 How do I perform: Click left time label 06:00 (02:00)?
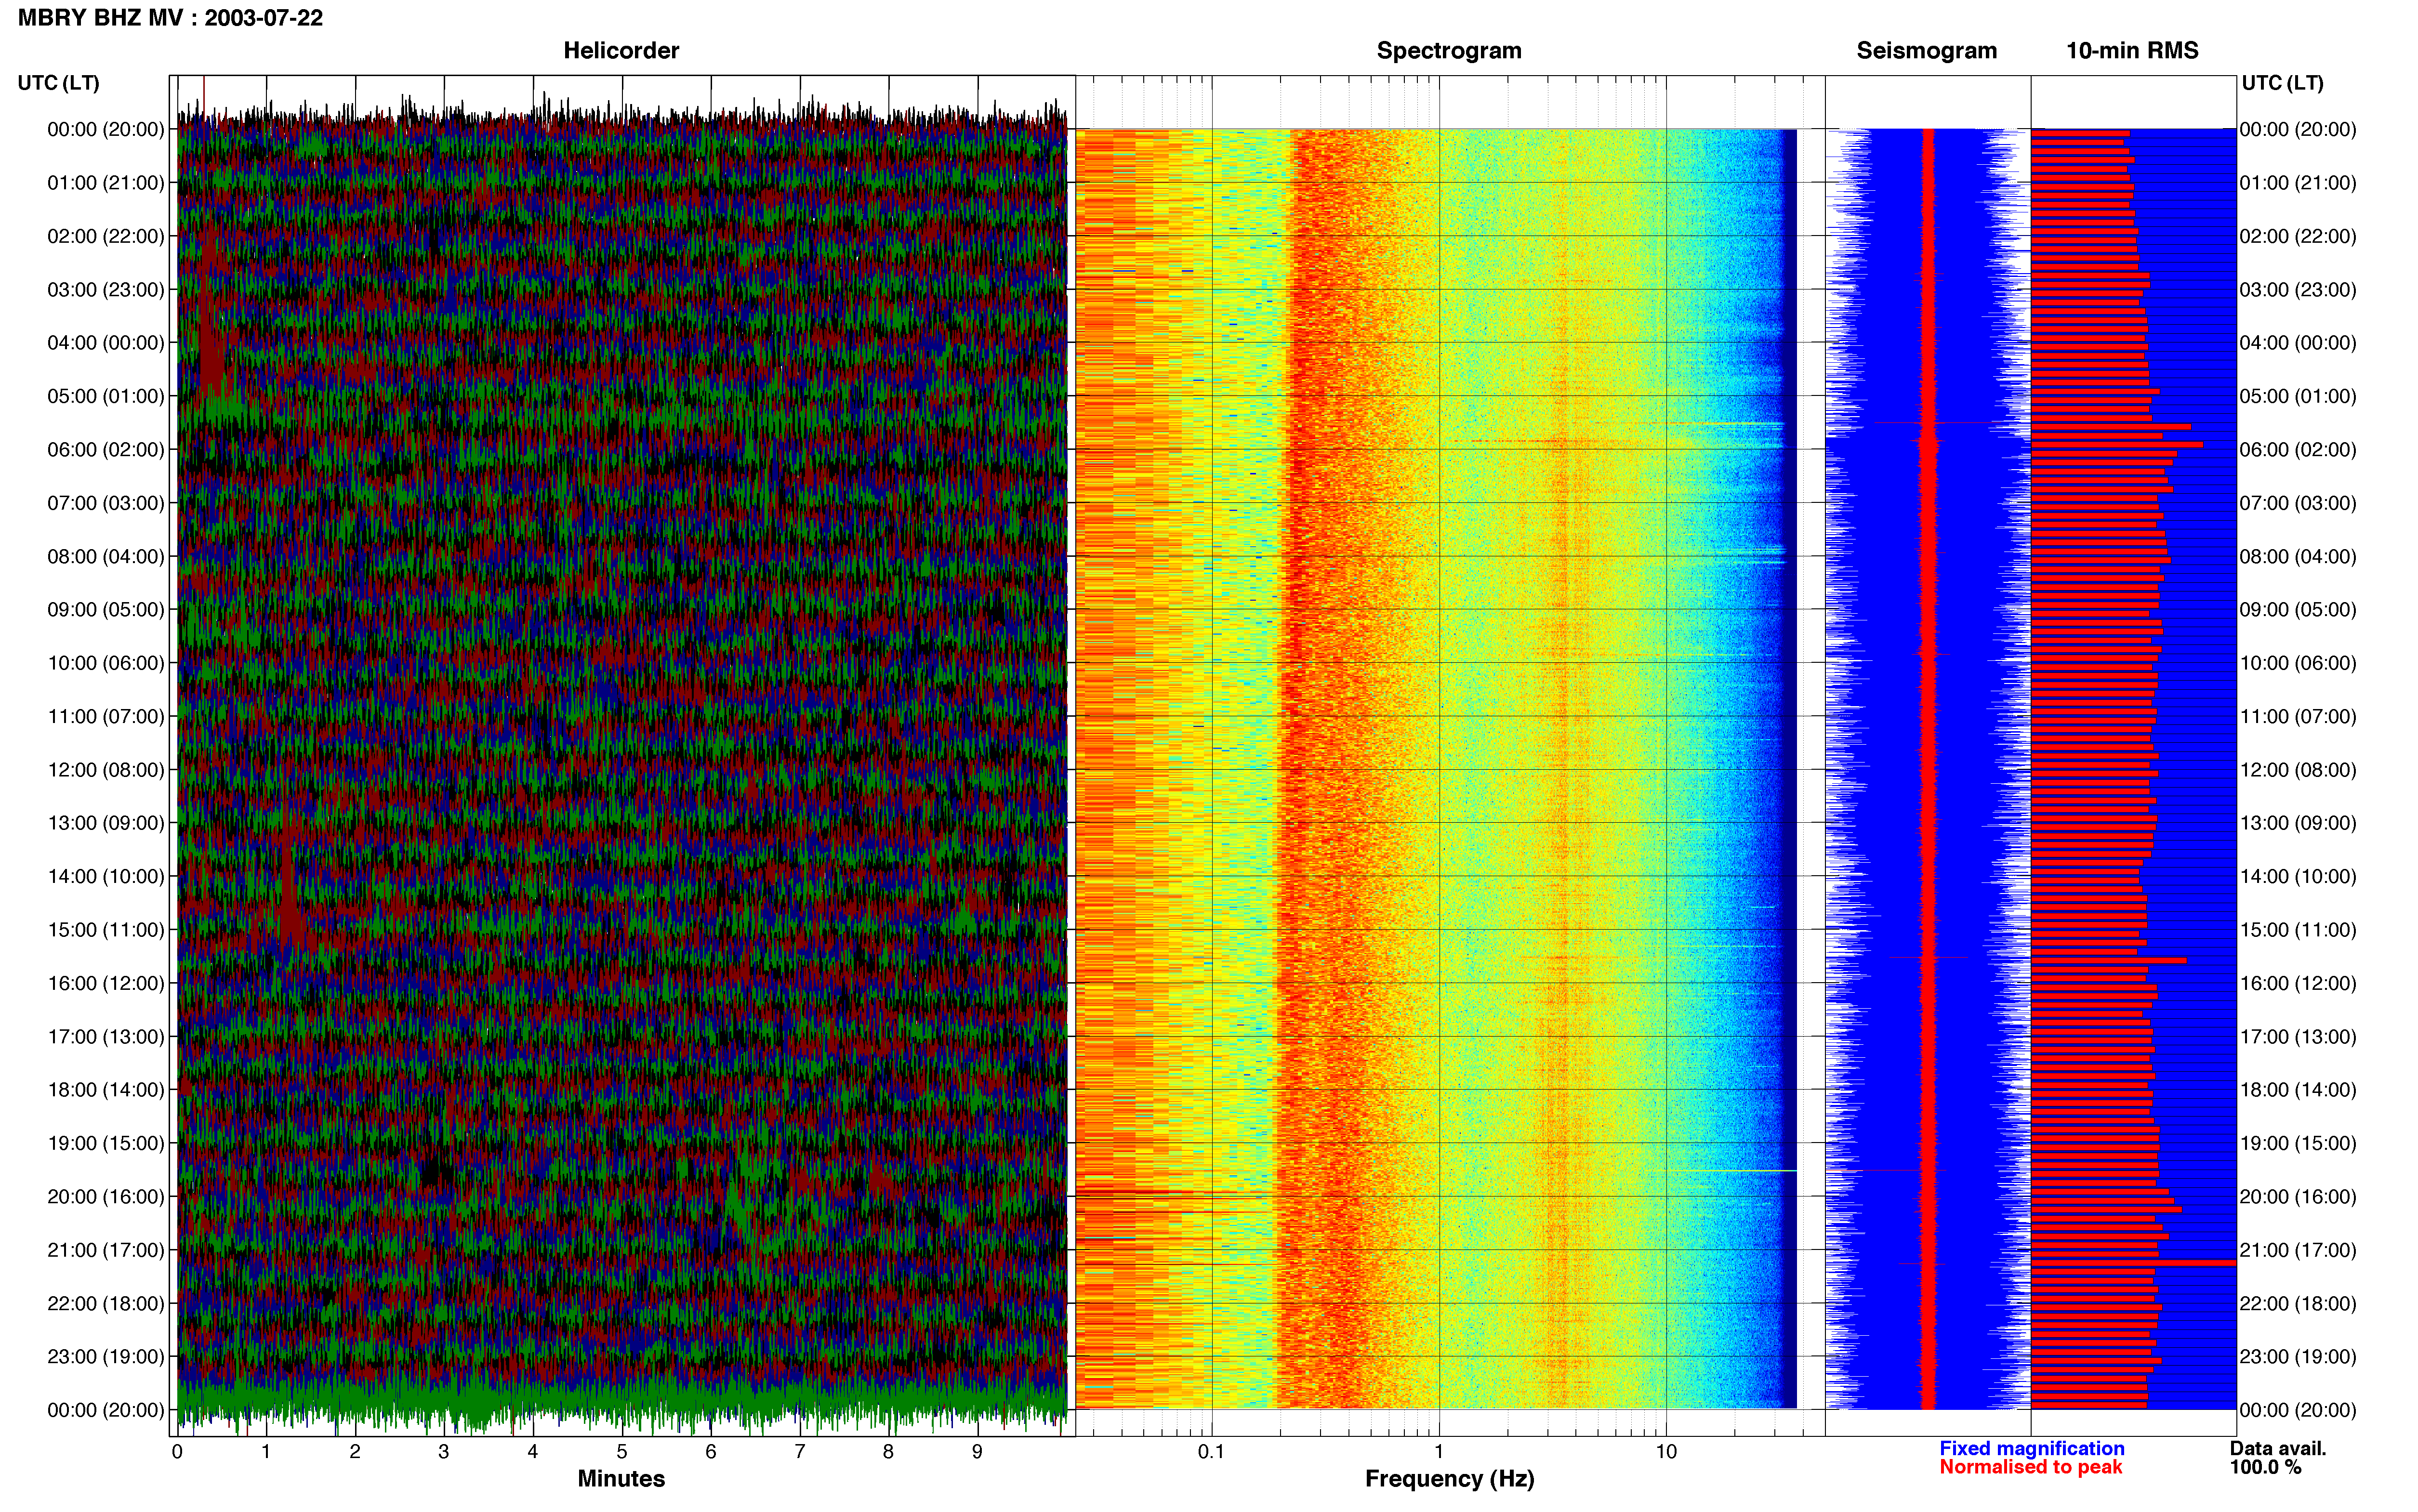click(106, 450)
